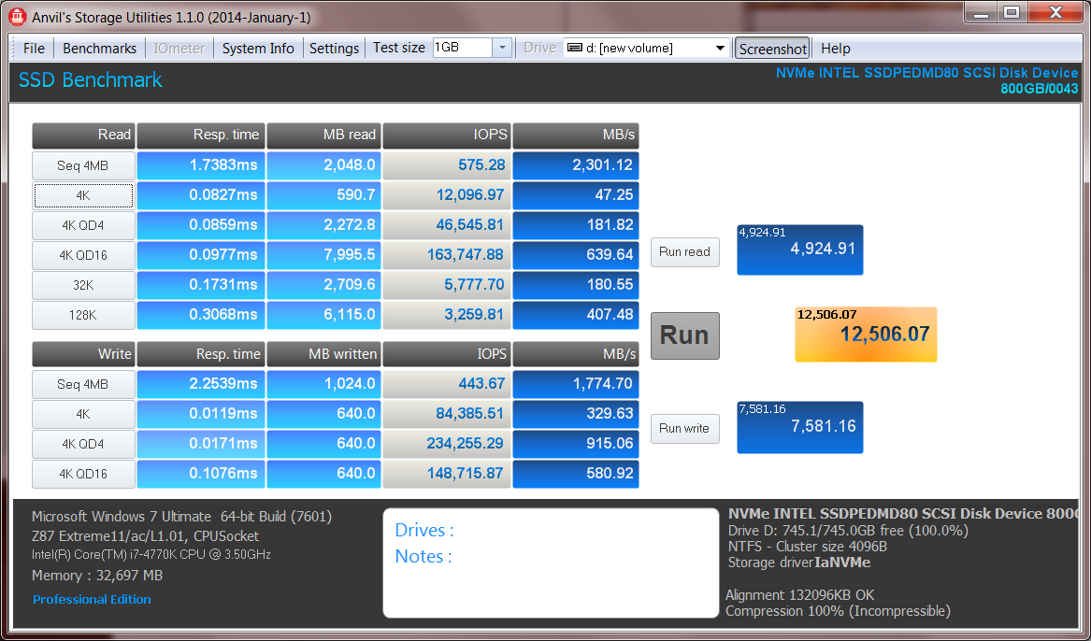Select the Seq 4MB read test button

(x=82, y=166)
